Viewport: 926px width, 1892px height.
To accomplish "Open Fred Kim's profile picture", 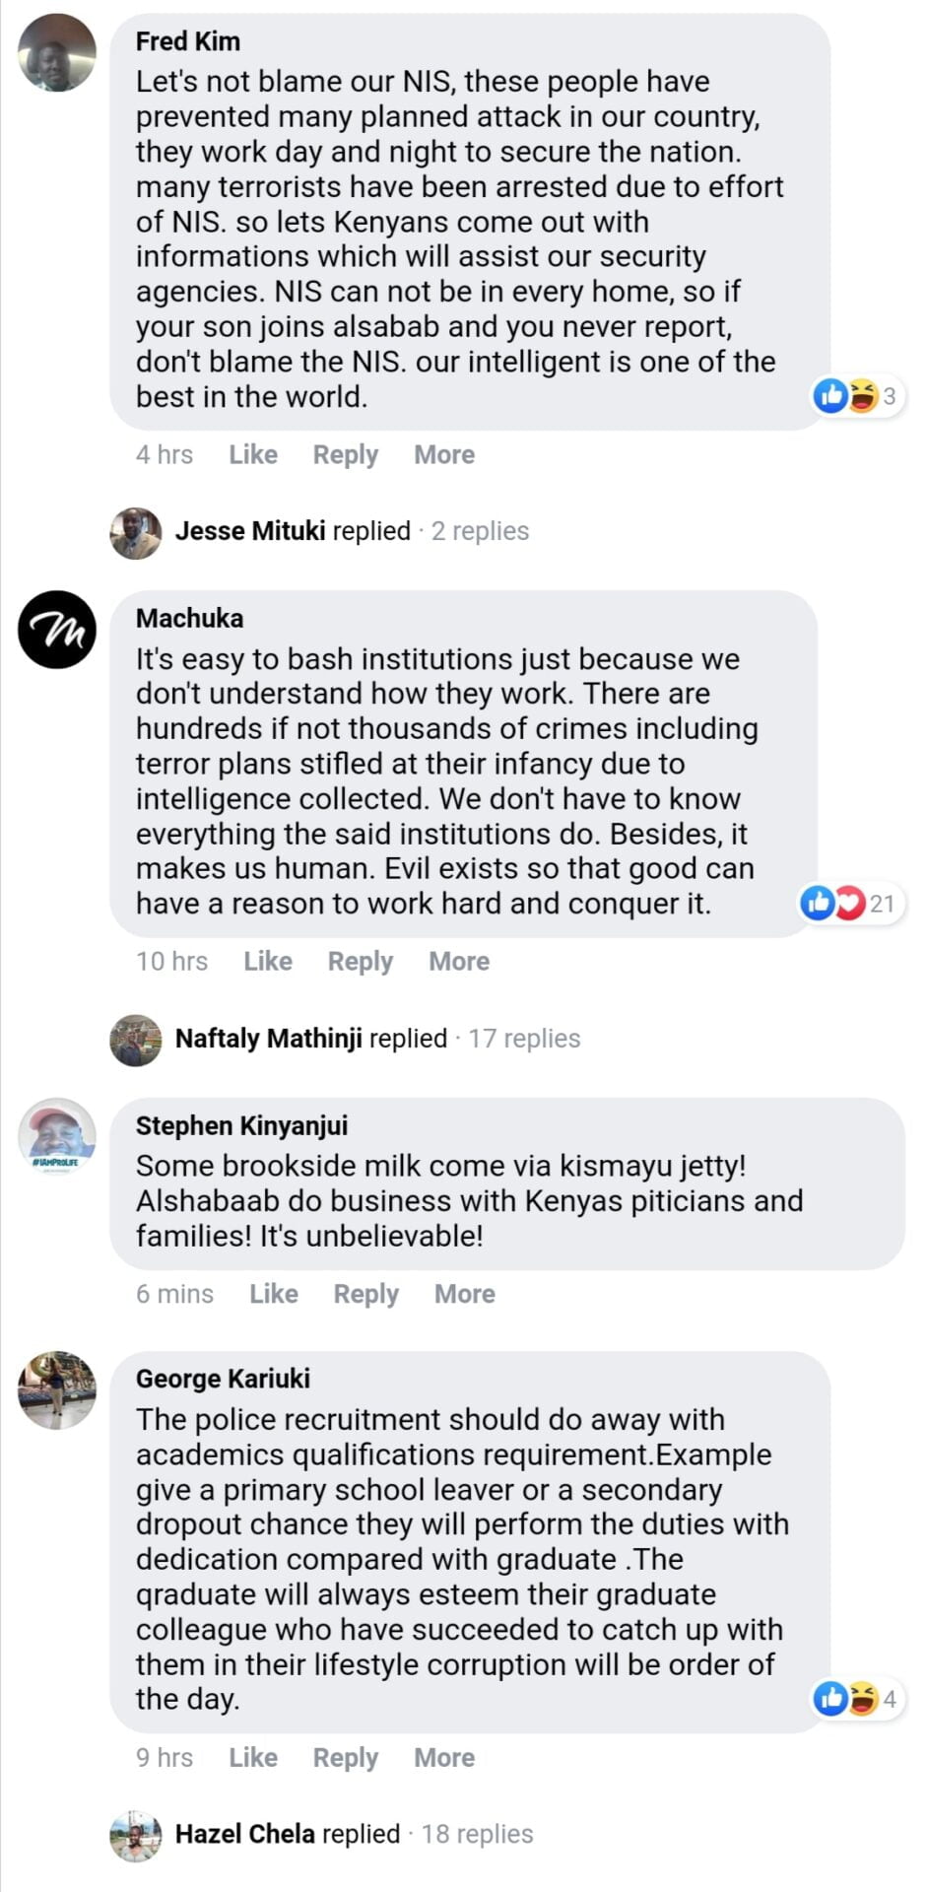I will 57,53.
